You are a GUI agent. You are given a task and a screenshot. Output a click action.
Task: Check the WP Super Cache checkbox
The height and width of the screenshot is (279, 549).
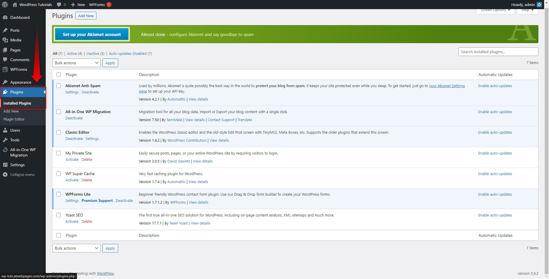coord(59,174)
